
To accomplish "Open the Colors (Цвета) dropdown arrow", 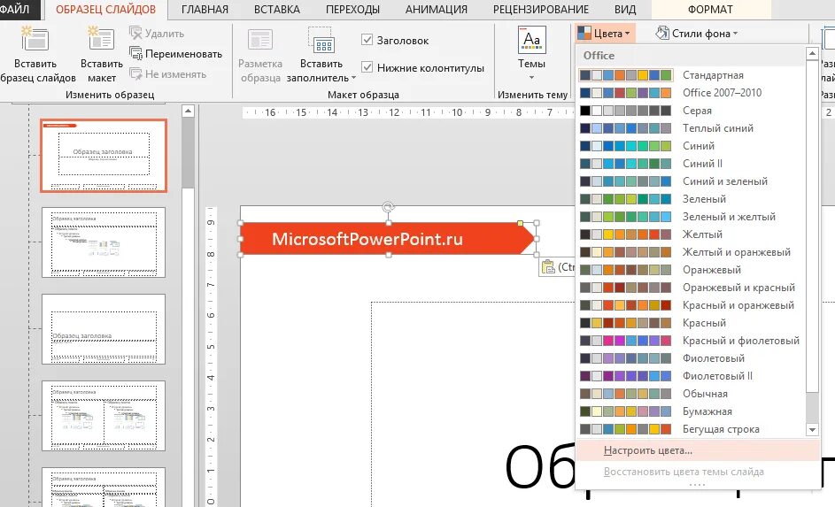I will [627, 34].
